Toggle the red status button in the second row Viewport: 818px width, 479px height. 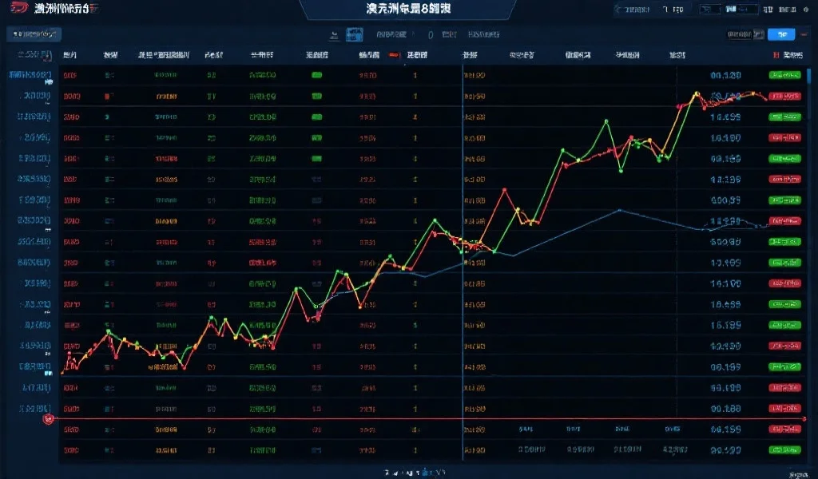point(784,96)
